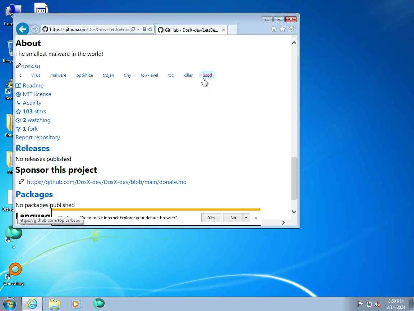Screen dimensions: 414x311
Task: Maximize the Internet Explorer window
Action: 279,19
